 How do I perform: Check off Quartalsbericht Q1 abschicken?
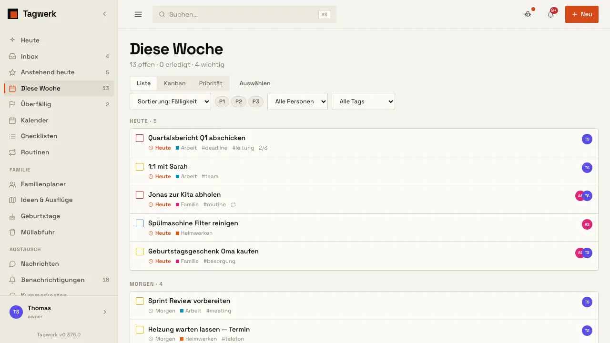[140, 138]
